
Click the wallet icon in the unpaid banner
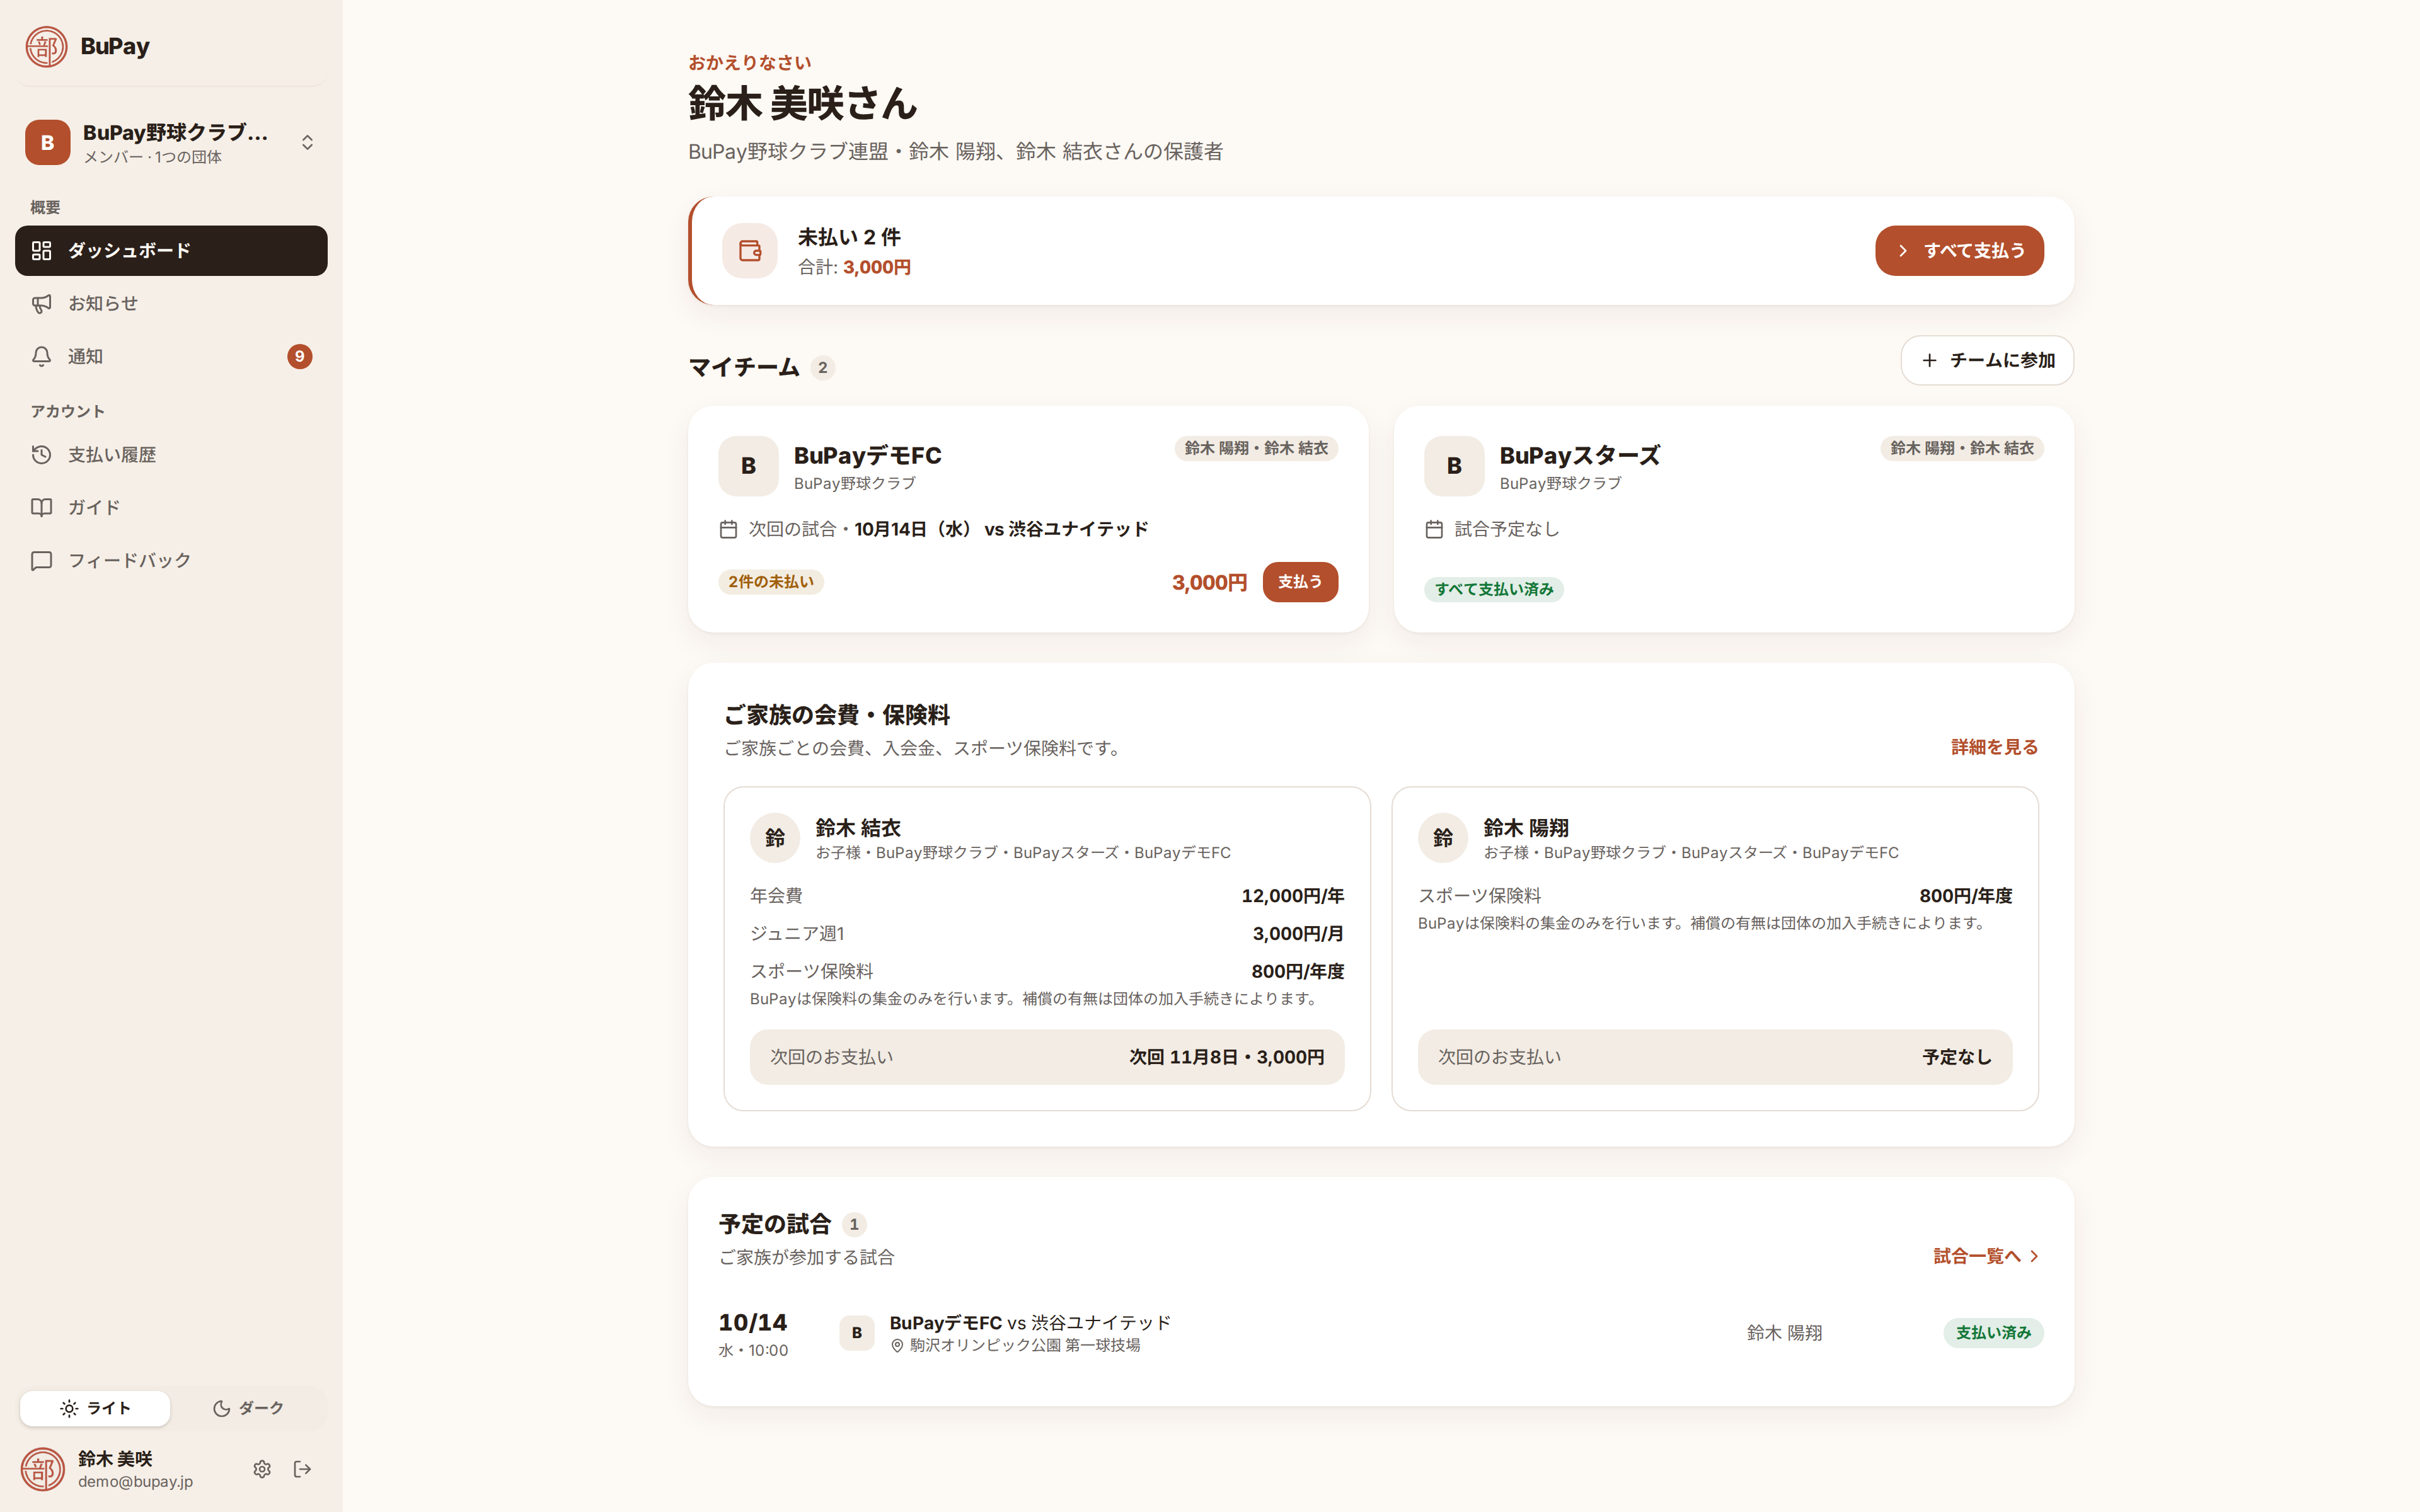(x=750, y=250)
